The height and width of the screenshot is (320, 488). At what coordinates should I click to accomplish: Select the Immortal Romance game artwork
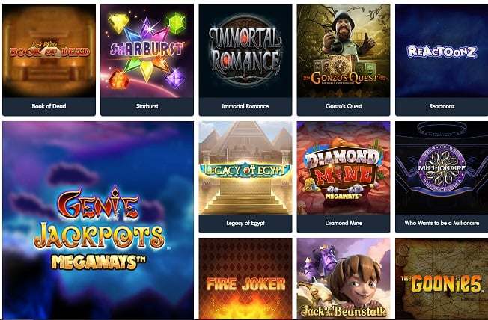pyautogui.click(x=245, y=51)
